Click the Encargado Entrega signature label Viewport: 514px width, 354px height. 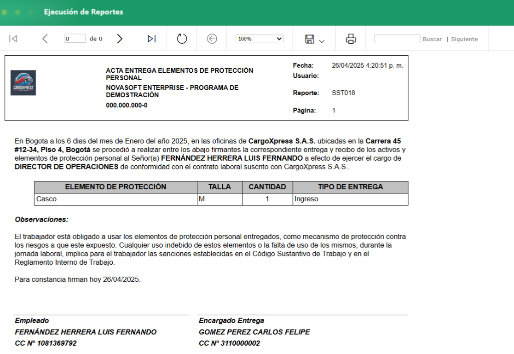click(x=231, y=320)
